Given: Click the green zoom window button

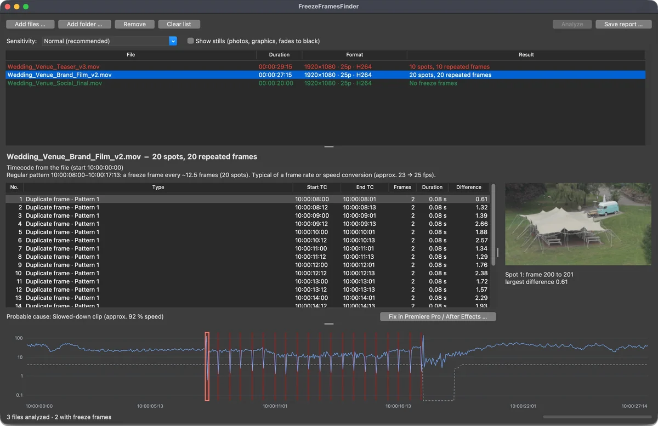Looking at the screenshot, I should point(26,7).
